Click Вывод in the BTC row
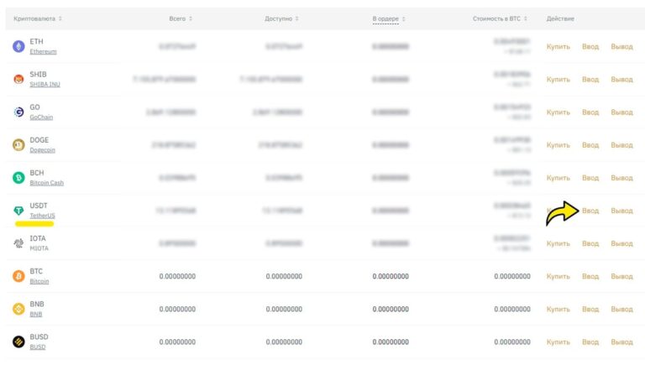645x365 pixels. point(621,277)
